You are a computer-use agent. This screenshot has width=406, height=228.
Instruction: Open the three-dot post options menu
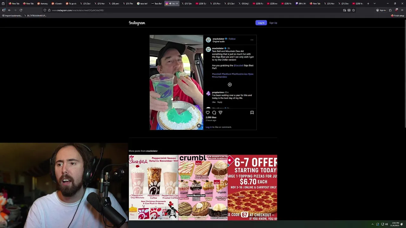click(x=252, y=40)
